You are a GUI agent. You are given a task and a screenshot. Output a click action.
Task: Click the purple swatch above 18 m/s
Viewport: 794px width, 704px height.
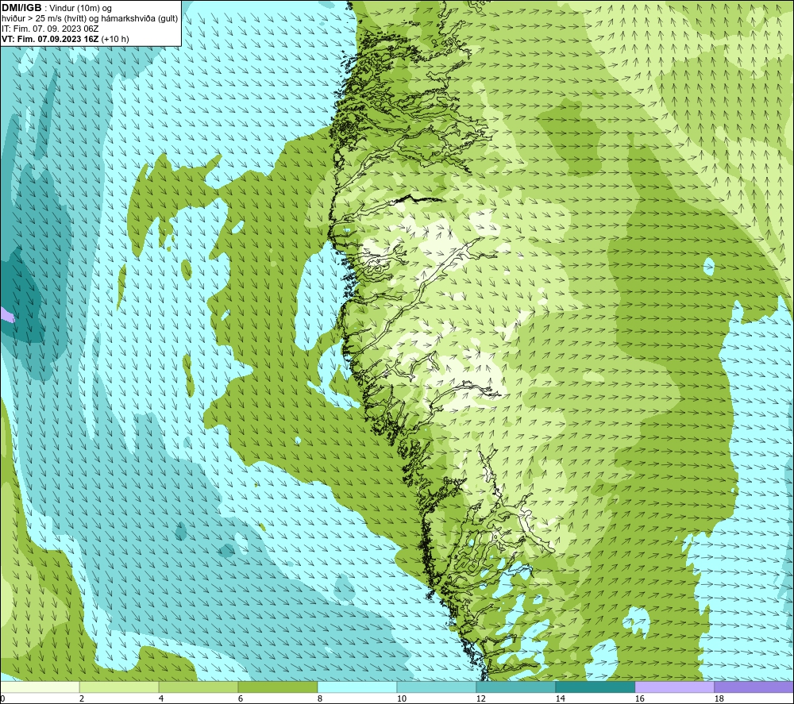click(x=754, y=687)
